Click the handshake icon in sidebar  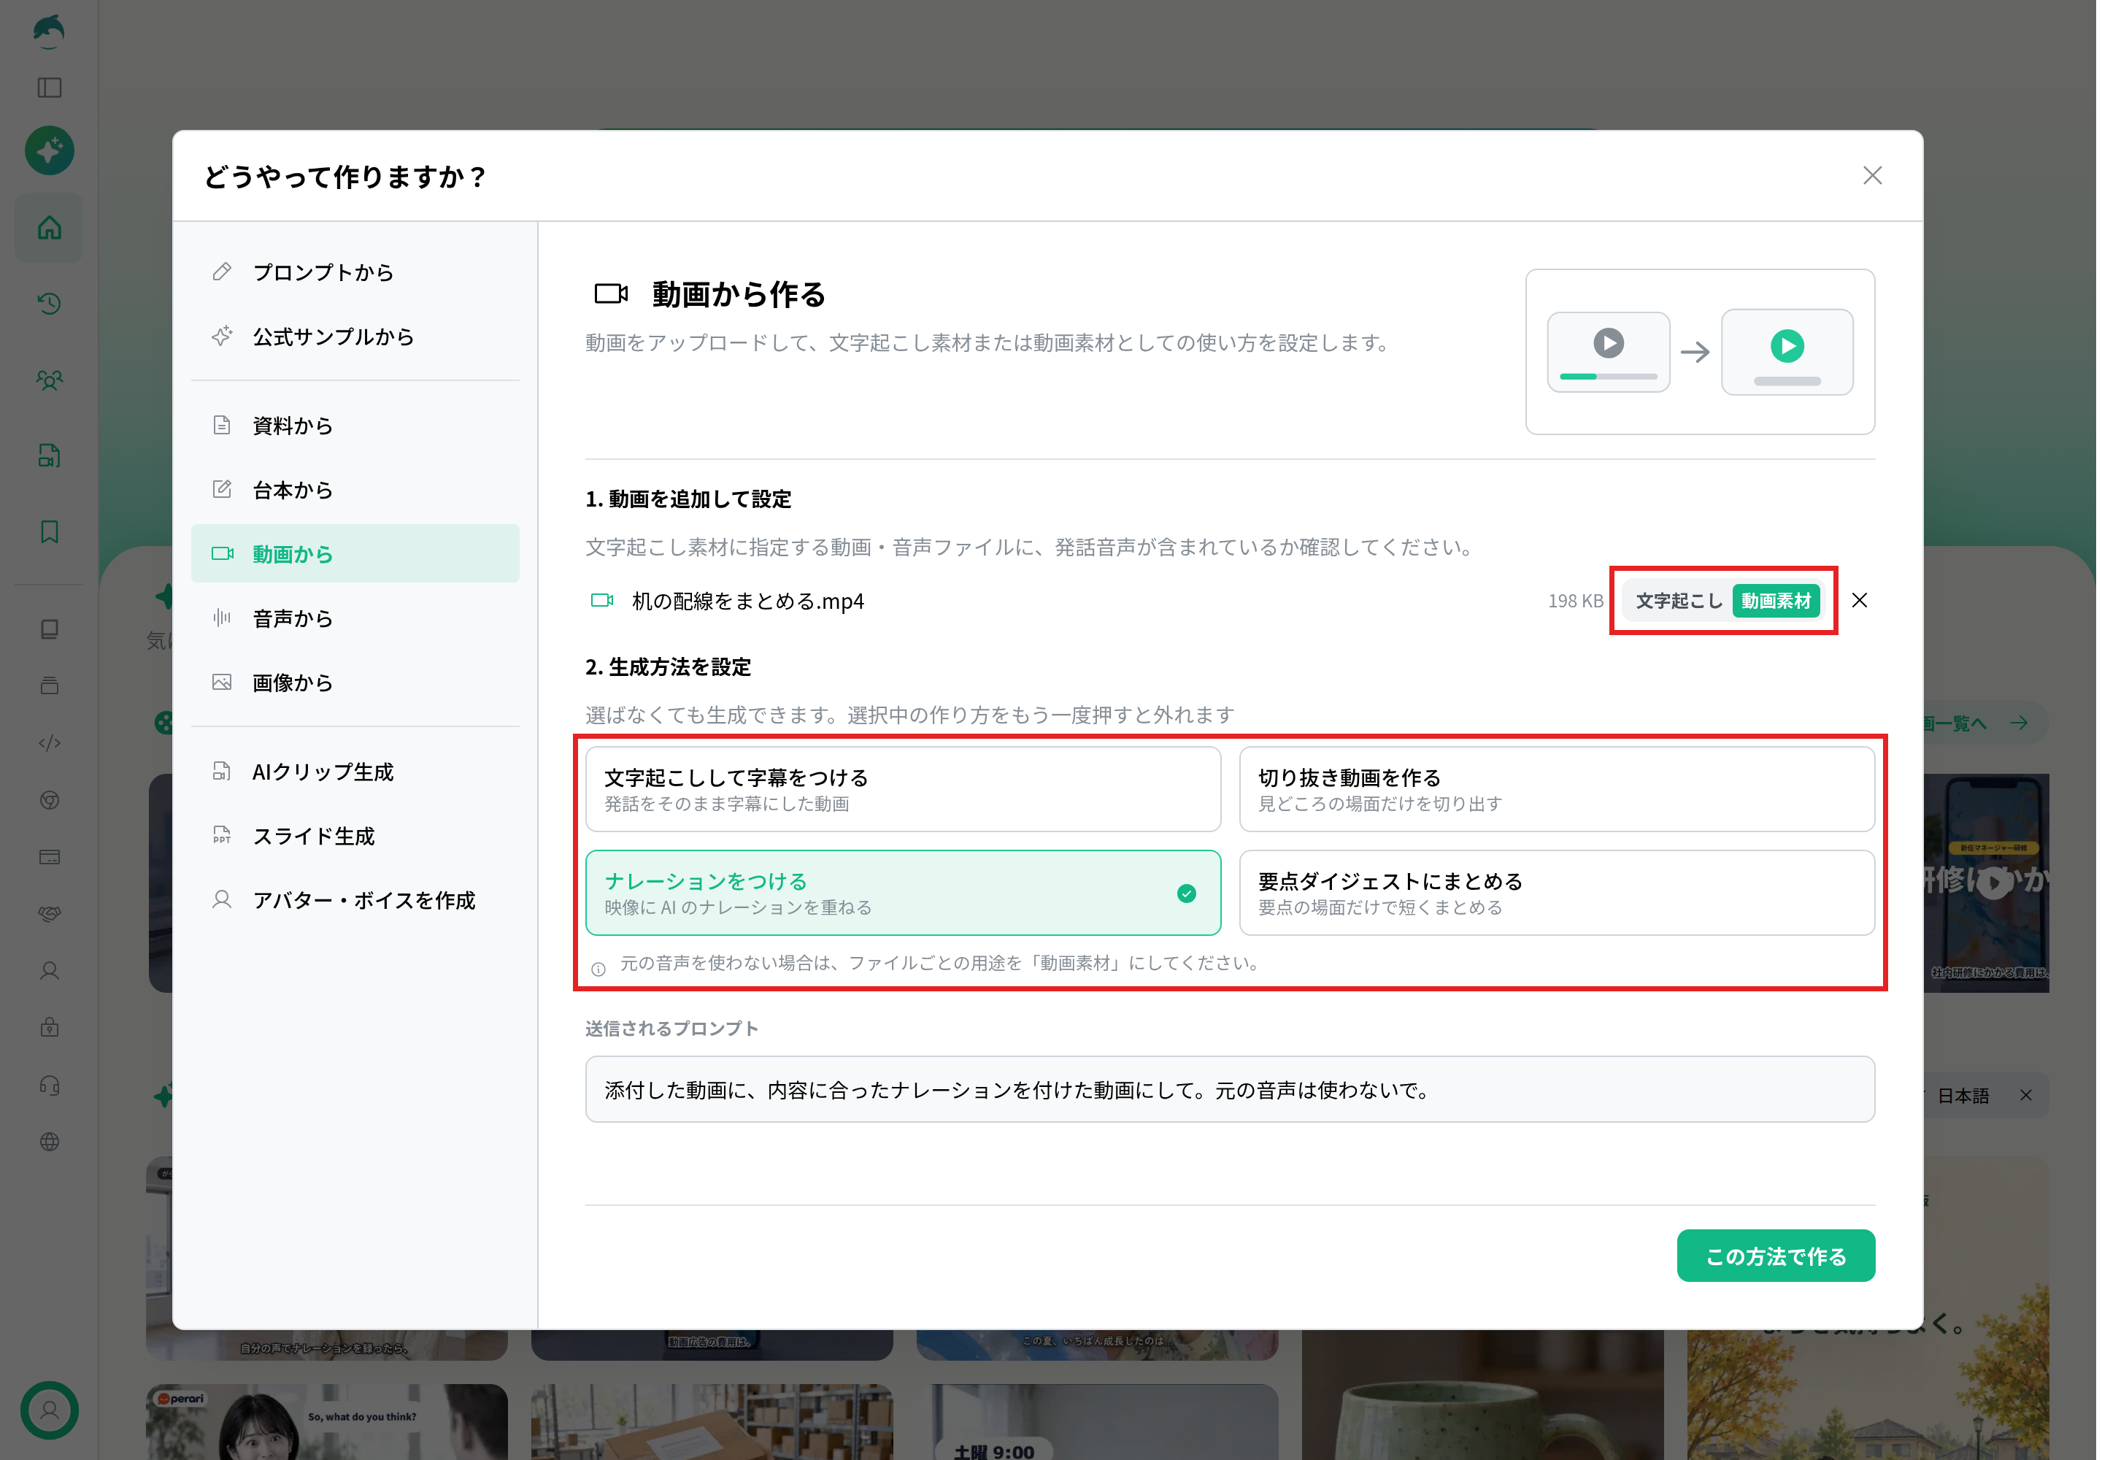50,914
